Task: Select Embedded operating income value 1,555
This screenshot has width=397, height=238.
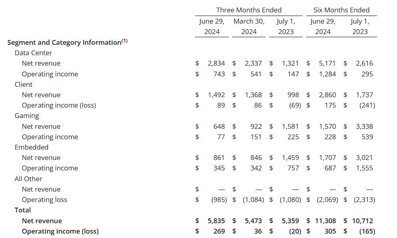Action: (364, 168)
